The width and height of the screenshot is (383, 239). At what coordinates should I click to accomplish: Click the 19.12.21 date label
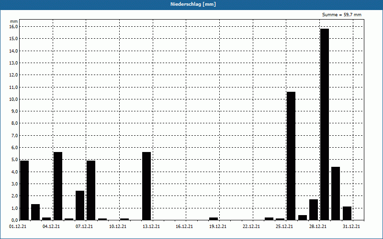tap(218, 227)
